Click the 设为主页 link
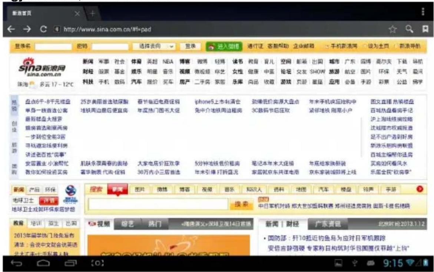The image size is (434, 272). 378,46
